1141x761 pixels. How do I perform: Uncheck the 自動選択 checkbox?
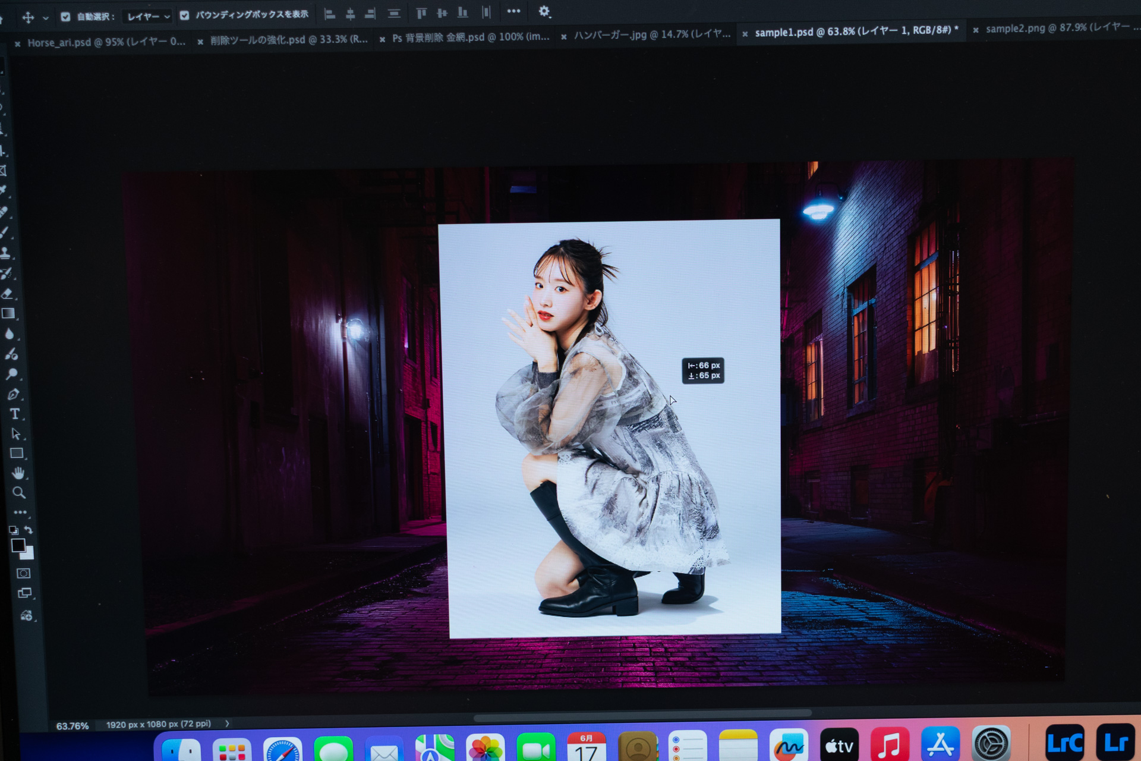tap(65, 17)
